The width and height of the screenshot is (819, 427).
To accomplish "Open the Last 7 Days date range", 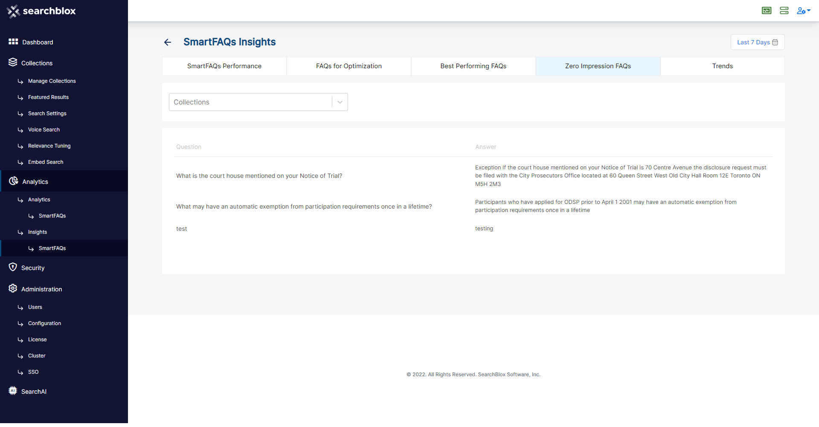I will 758,42.
